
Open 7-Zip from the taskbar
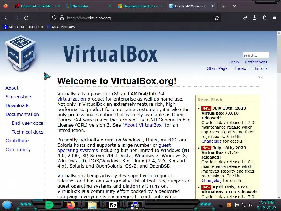pos(113,205)
